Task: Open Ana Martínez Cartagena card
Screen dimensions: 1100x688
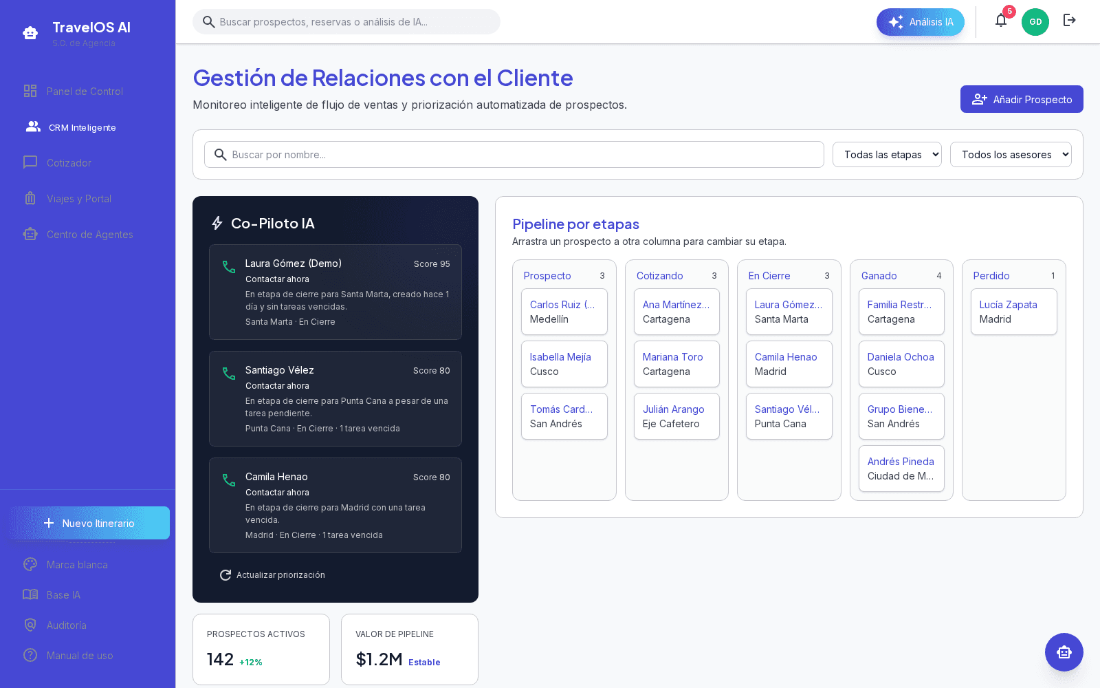Action: tap(676, 312)
